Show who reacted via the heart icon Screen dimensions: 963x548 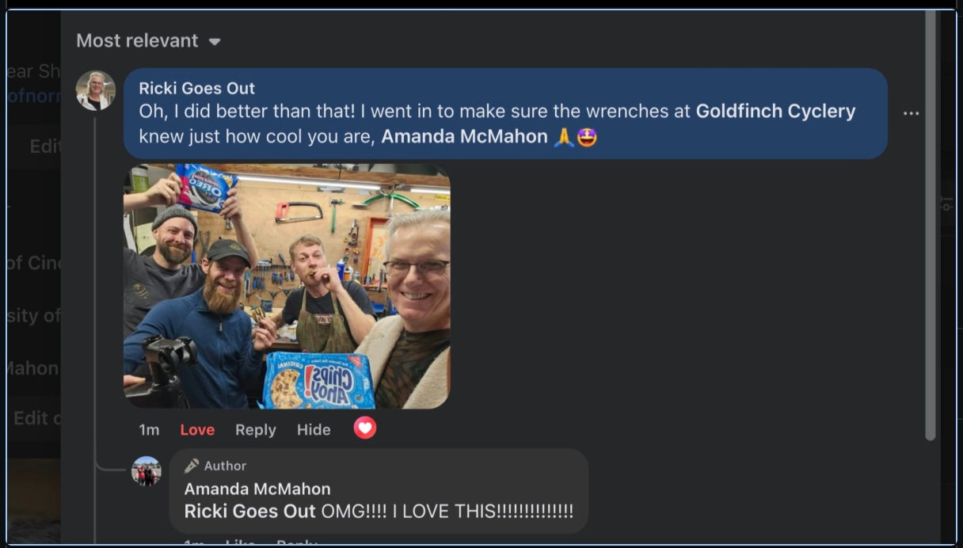click(x=364, y=428)
